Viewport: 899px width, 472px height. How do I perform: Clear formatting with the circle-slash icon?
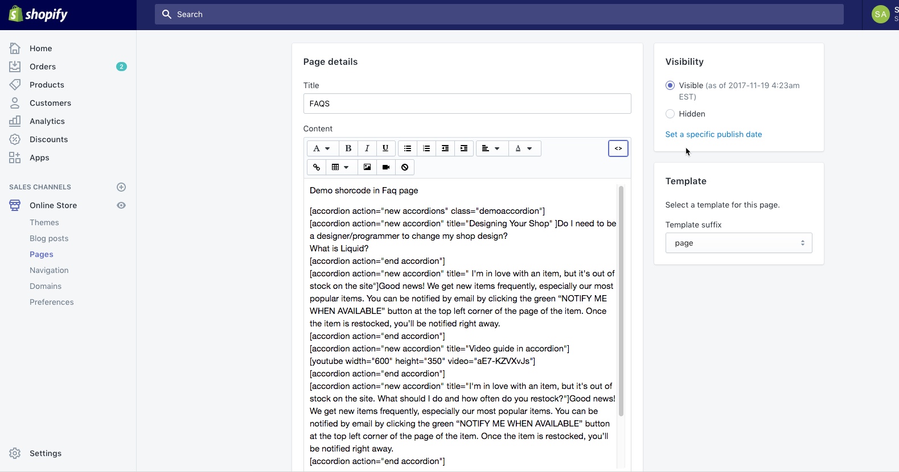tap(405, 167)
